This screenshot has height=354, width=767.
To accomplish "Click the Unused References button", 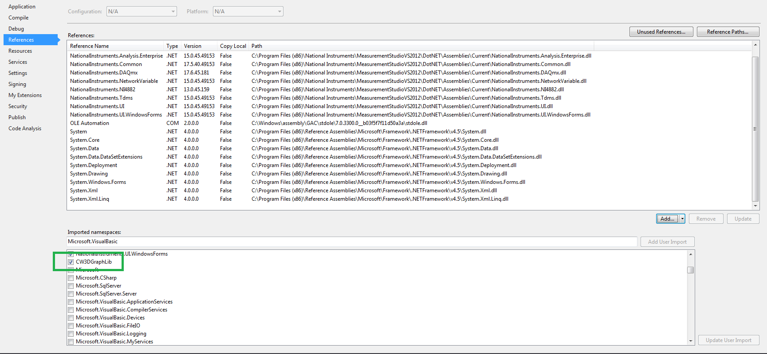I will [x=661, y=32].
